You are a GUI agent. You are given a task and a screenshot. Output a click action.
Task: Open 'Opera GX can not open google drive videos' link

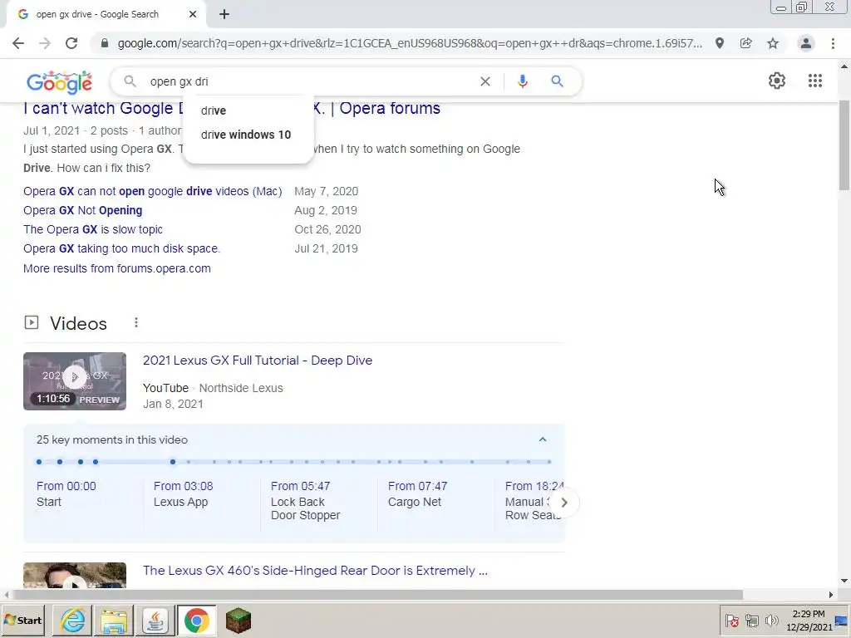click(x=153, y=192)
